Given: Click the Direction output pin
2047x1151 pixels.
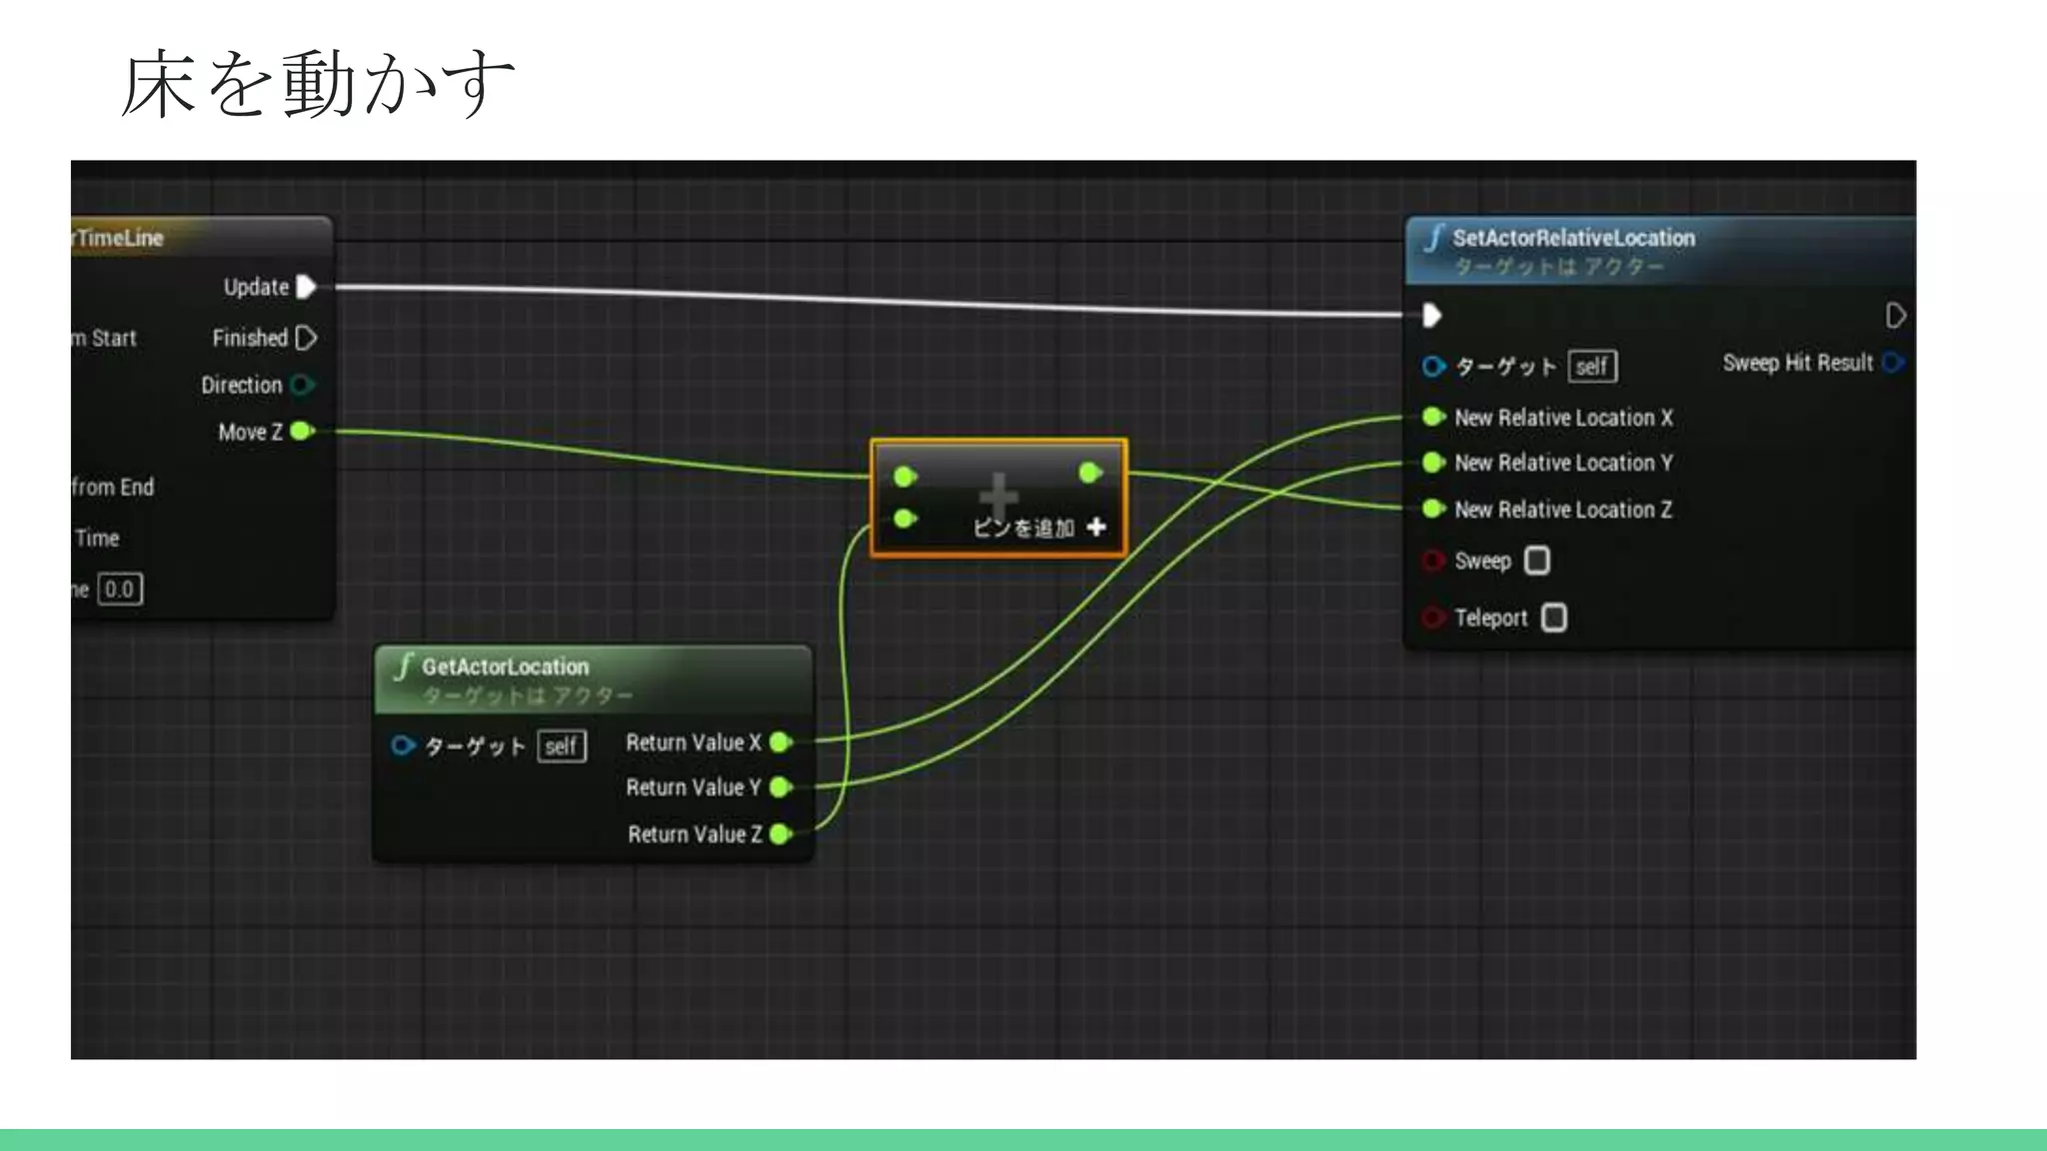Looking at the screenshot, I should (303, 385).
